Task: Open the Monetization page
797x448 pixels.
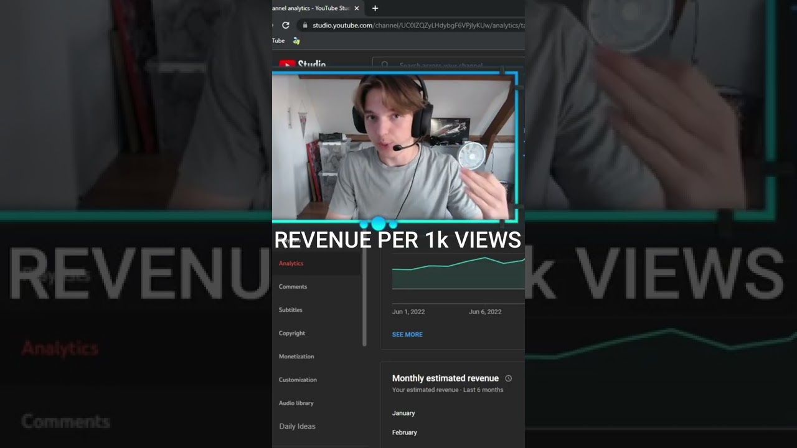Action: point(296,357)
